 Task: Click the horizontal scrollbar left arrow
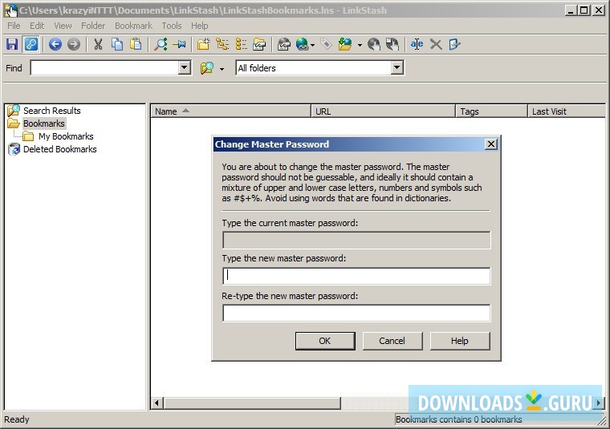click(157, 403)
